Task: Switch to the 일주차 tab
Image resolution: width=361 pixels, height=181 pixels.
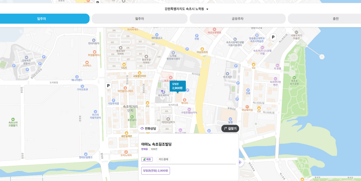Action: 41,19
